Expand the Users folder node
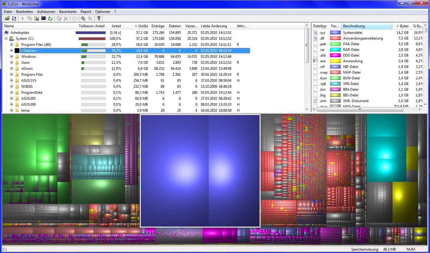The width and height of the screenshot is (430, 253). pyautogui.click(x=11, y=63)
